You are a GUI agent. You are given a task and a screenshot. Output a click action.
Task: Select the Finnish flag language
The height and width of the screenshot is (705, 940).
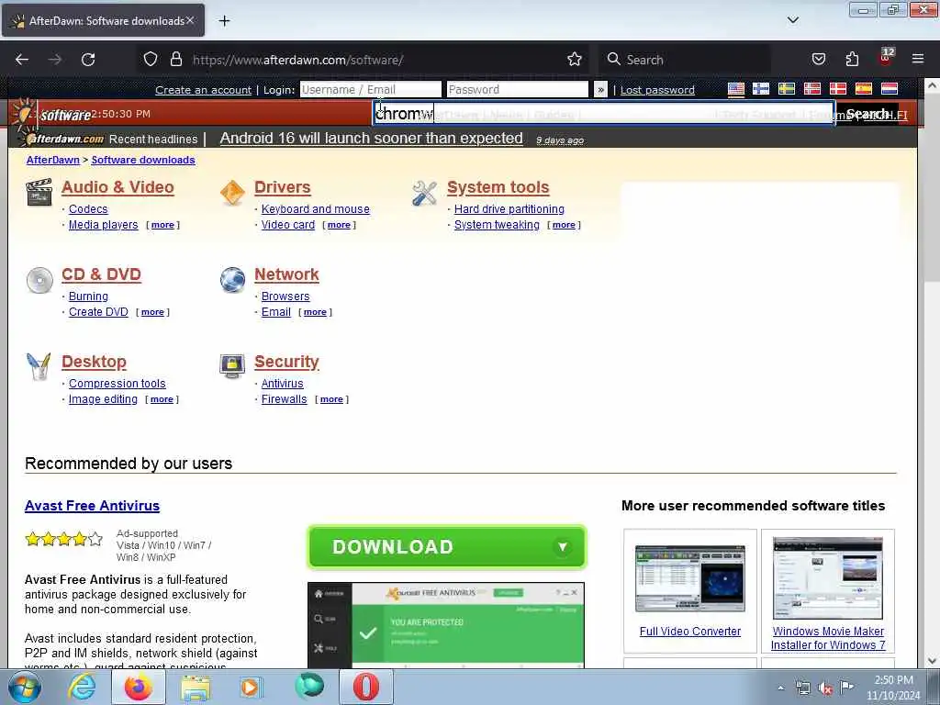[761, 89]
